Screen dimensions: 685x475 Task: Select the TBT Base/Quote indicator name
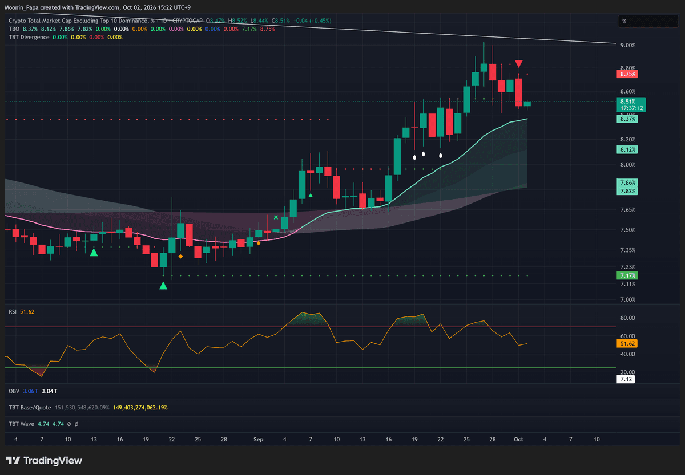pos(30,408)
